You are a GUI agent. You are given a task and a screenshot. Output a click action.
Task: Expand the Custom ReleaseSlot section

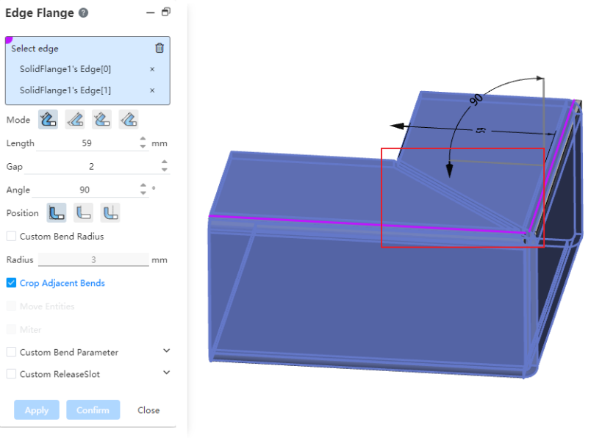[x=166, y=373]
